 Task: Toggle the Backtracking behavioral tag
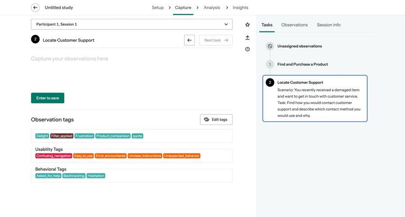74,176
